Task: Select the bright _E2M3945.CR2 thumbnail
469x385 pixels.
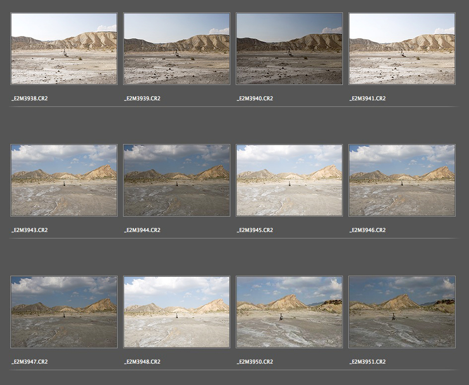Action: click(x=289, y=180)
